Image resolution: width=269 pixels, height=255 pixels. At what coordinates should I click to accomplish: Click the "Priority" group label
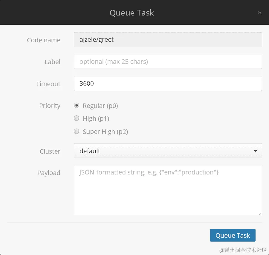50,106
